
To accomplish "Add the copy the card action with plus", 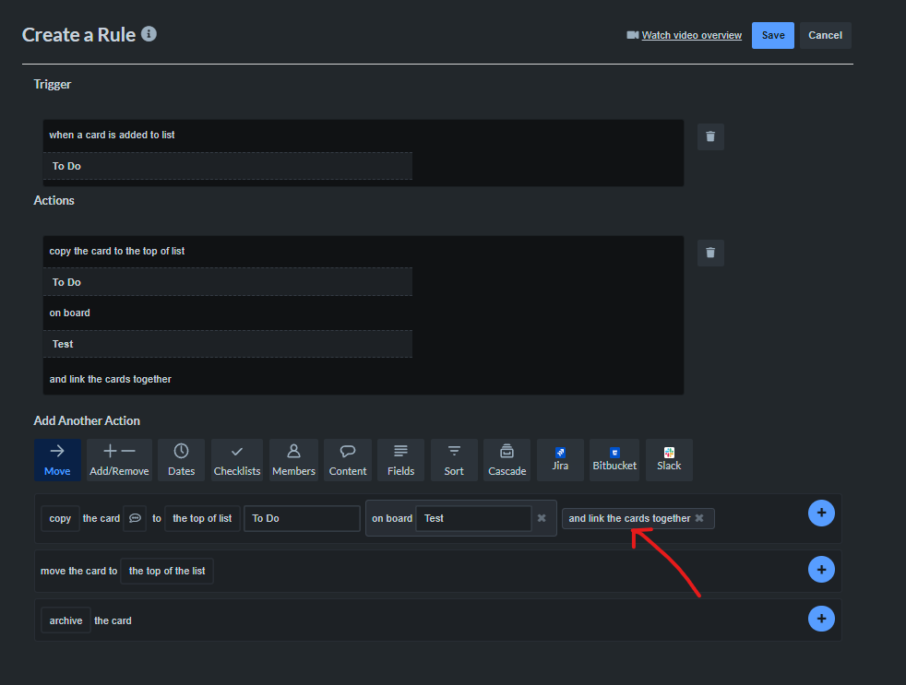I will (821, 513).
